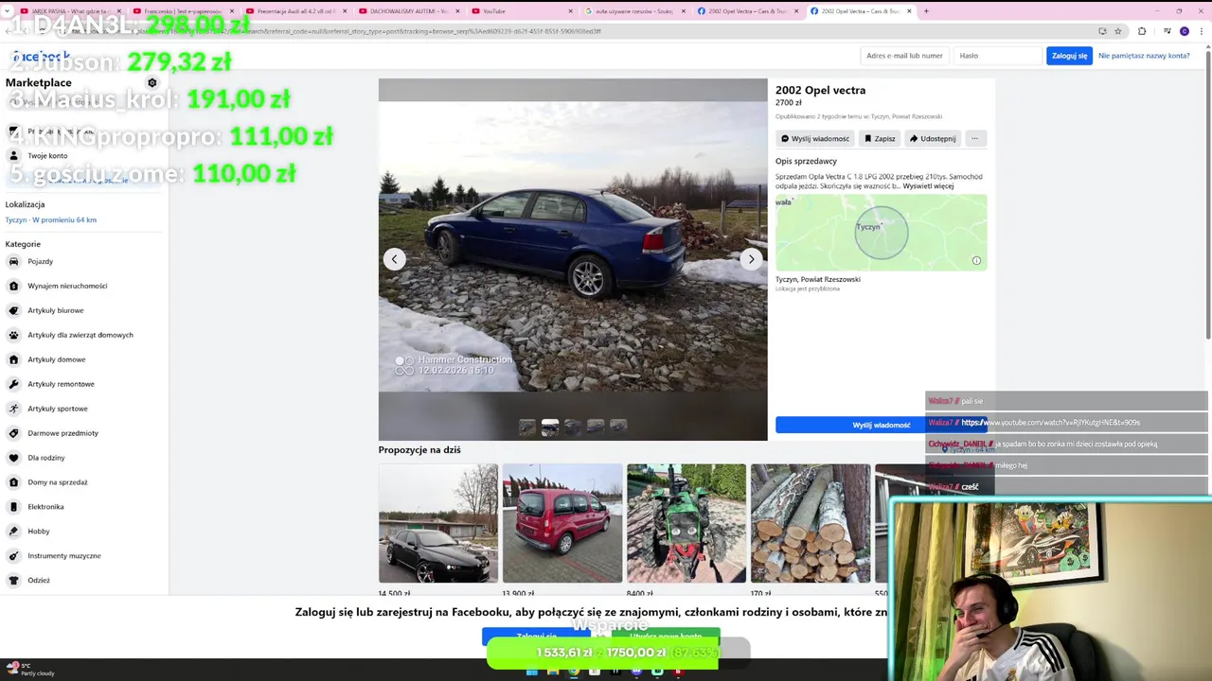Open Artykuły remontowe wrench icon

pos(13,384)
